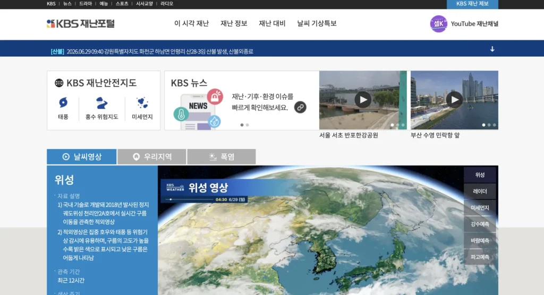Open the 날씨 기상특보 menu
Screen dimensions: 544x295
pos(317,23)
